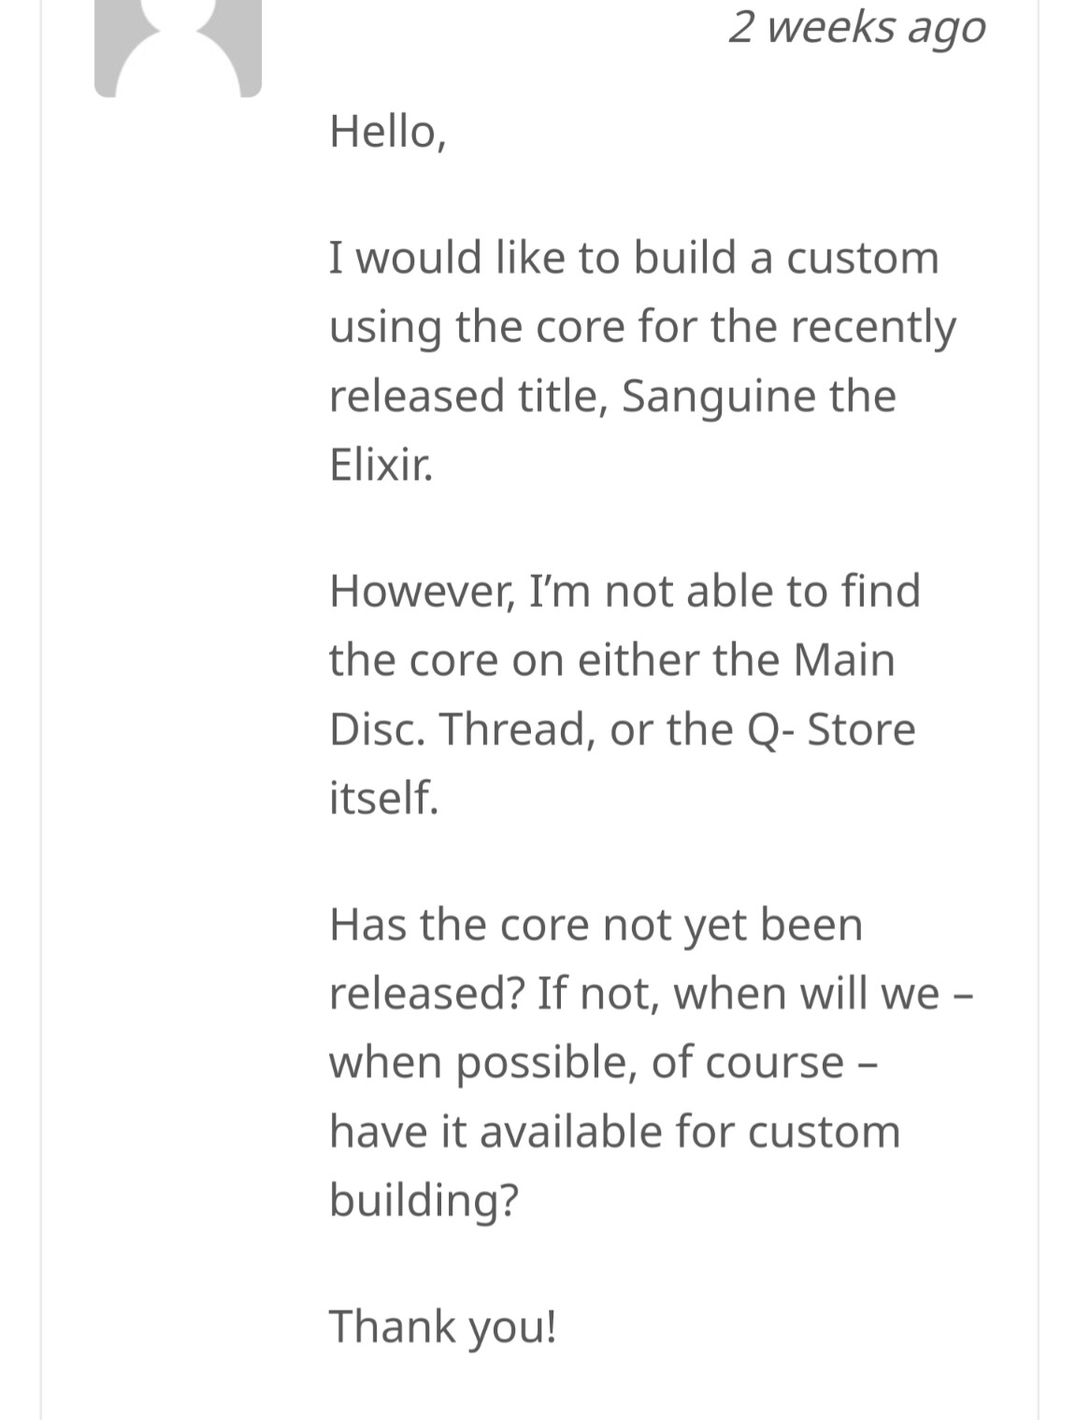Click the "Hello," greeting text

(388, 132)
